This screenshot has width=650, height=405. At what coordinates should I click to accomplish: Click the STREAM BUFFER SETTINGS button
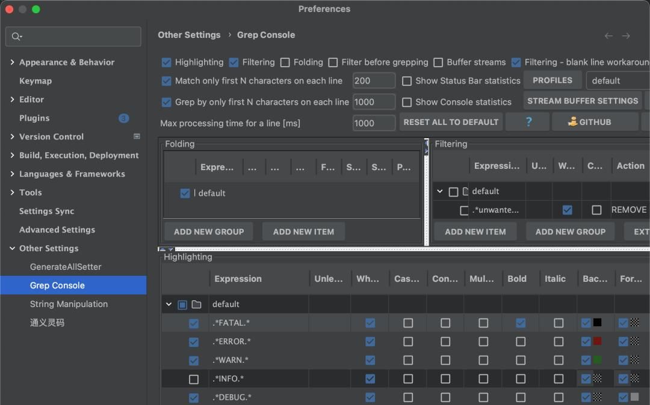582,101
